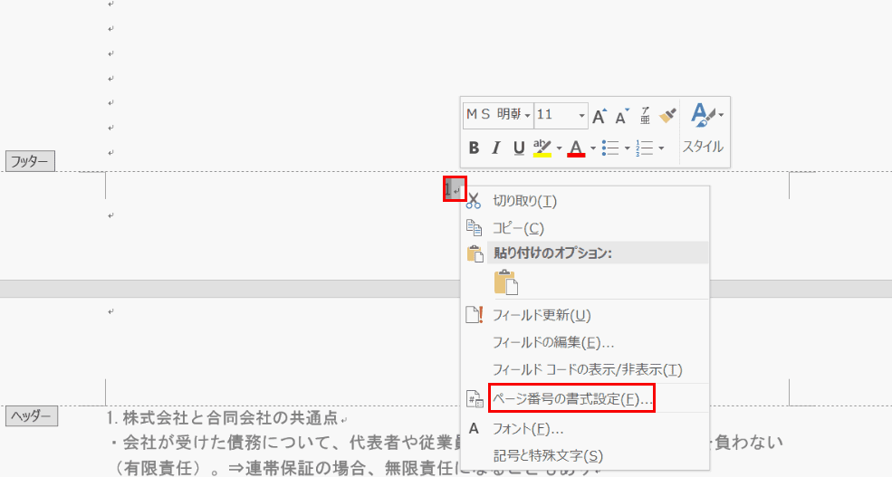Toggle italic formatting
The width and height of the screenshot is (892, 477).
click(x=496, y=148)
